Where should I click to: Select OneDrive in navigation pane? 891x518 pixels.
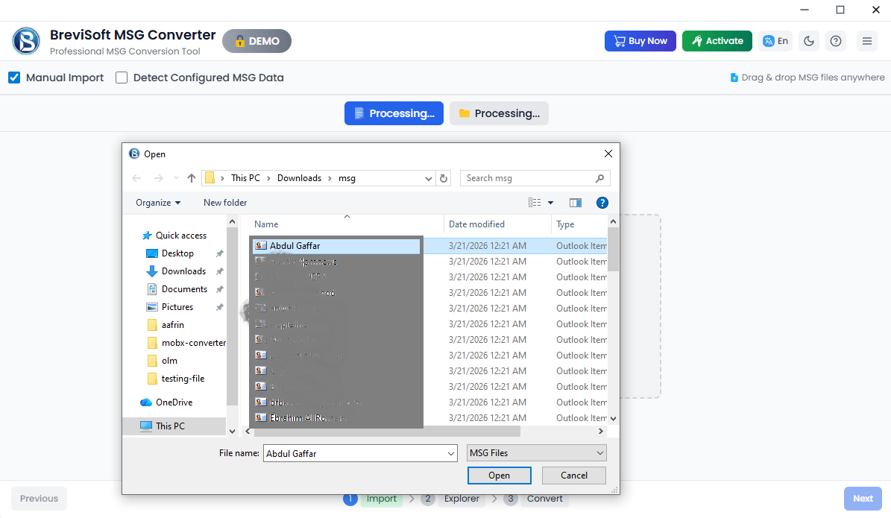pyautogui.click(x=174, y=402)
